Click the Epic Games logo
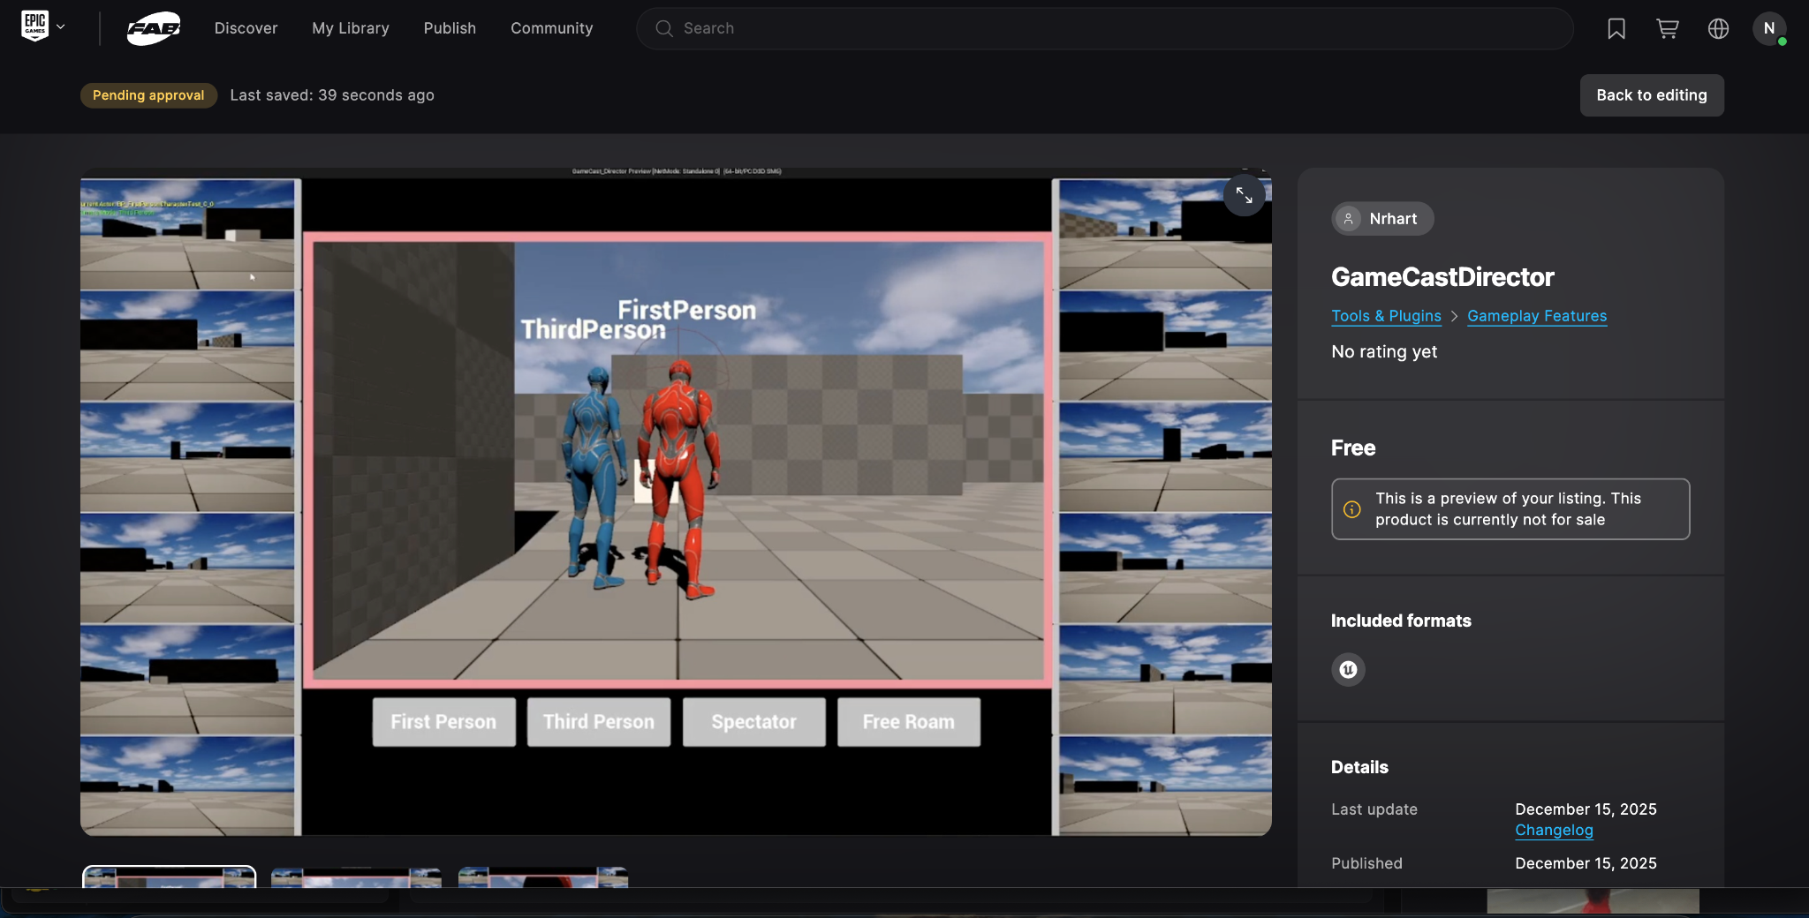Image resolution: width=1809 pixels, height=918 pixels. [34, 26]
